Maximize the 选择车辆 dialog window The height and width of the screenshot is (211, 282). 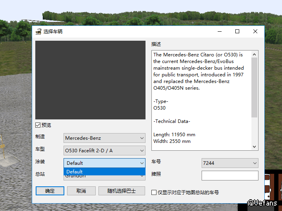point(237,31)
